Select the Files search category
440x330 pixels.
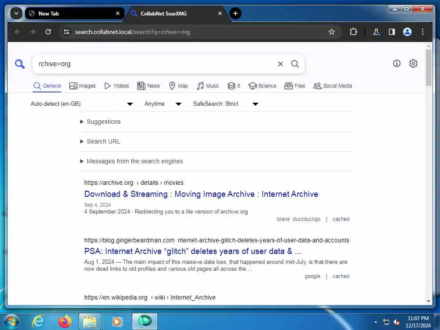pyautogui.click(x=295, y=86)
